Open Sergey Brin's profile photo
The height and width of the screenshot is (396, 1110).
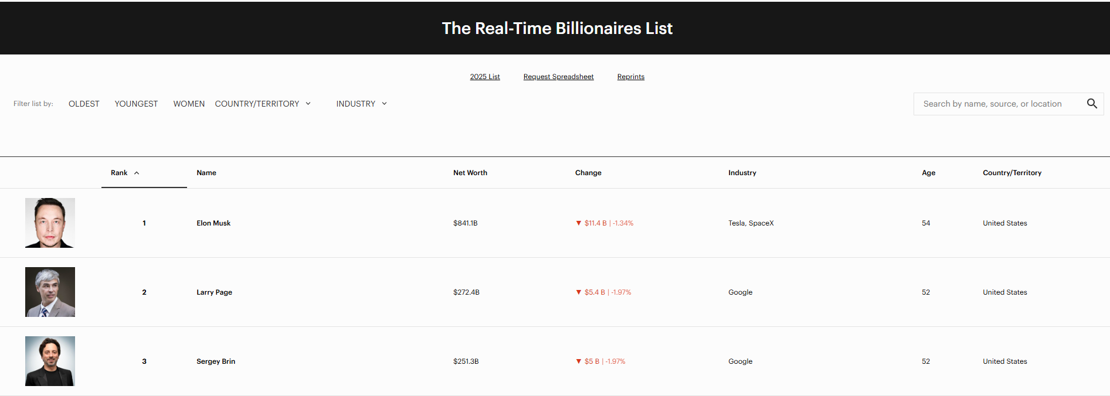50,361
